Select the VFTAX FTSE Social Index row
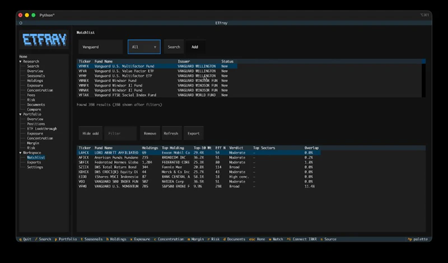Viewport: 448px width, 263px height. [x=157, y=95]
